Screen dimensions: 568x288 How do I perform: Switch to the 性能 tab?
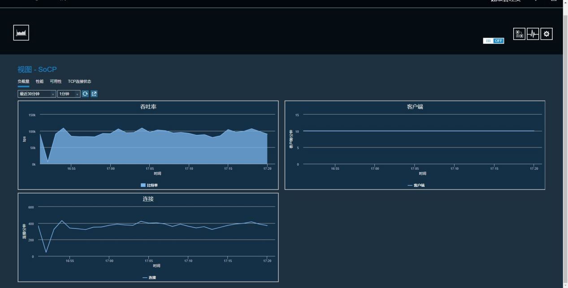click(x=39, y=82)
